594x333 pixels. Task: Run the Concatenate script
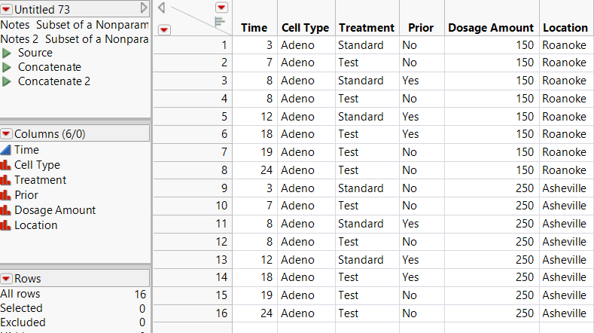pos(7,68)
